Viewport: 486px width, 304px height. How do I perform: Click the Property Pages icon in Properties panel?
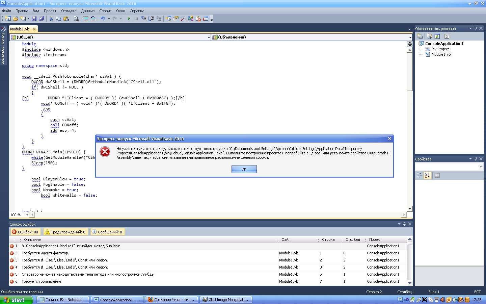(437, 175)
